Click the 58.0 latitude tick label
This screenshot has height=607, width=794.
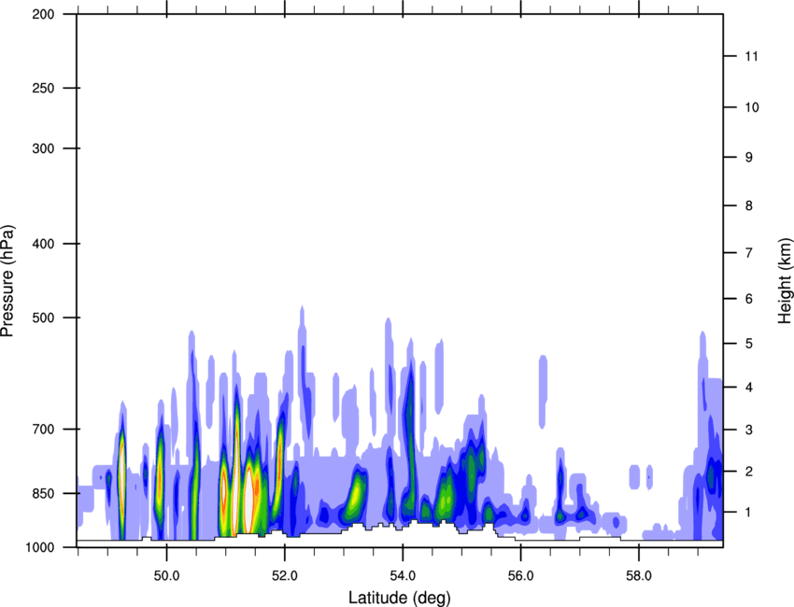pyautogui.click(x=639, y=576)
